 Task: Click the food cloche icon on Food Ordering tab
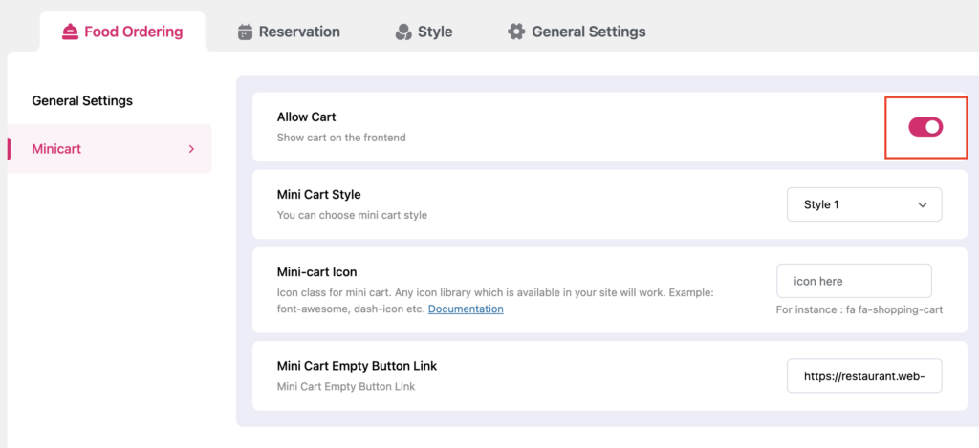[70, 32]
